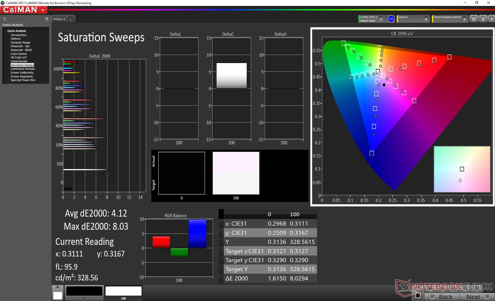Screen dimensions: 495x301
Task: Expand the Source dropdown
Action: [426, 19]
